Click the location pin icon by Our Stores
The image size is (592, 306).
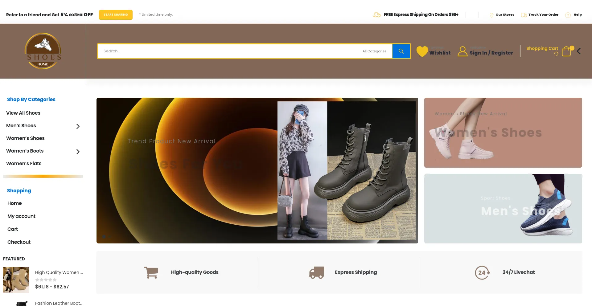(491, 15)
